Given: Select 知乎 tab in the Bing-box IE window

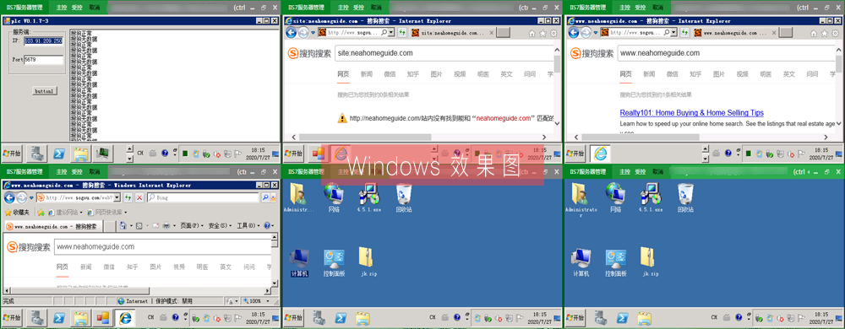Looking at the screenshot, I should click(x=132, y=267).
